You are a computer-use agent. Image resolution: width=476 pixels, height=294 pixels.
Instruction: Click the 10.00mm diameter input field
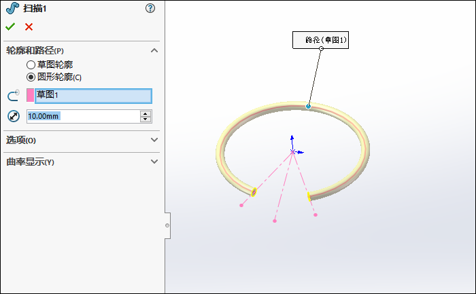(x=83, y=116)
